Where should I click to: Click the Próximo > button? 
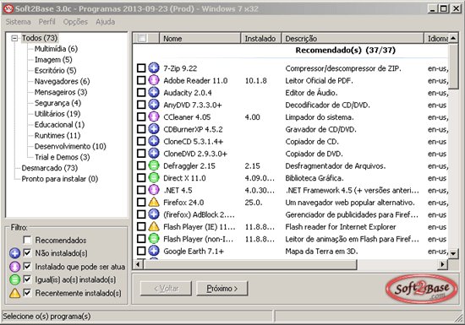(222, 289)
